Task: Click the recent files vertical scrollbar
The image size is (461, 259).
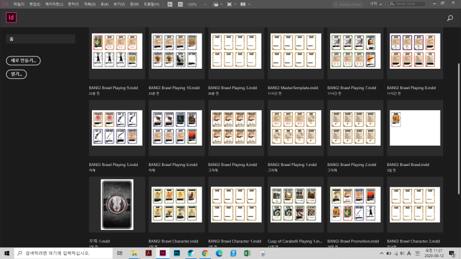Action: 459,129
